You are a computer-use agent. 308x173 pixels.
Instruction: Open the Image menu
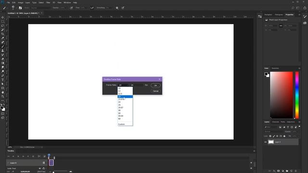(x=20, y=2)
